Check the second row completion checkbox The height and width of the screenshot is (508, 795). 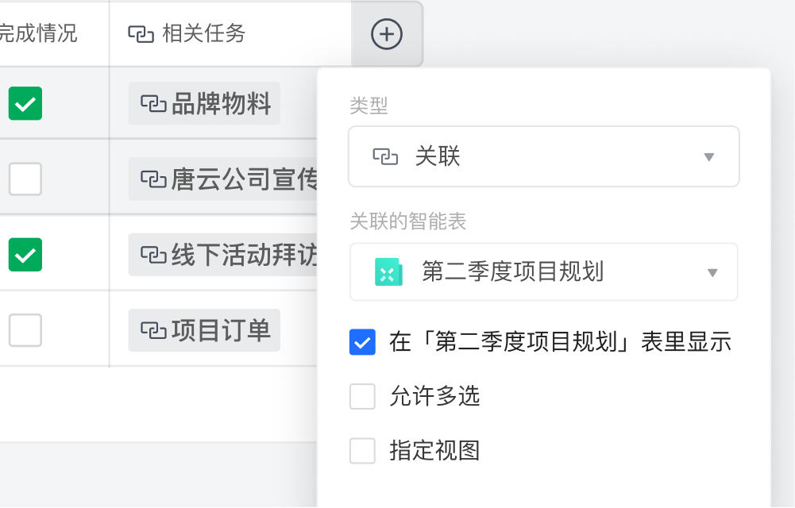pos(25,179)
